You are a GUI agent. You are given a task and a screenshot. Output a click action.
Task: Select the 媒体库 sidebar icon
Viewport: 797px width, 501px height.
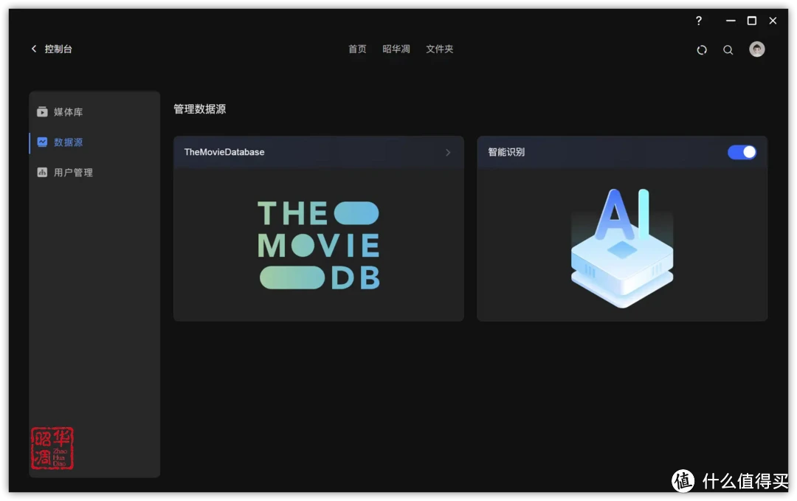[x=42, y=111]
